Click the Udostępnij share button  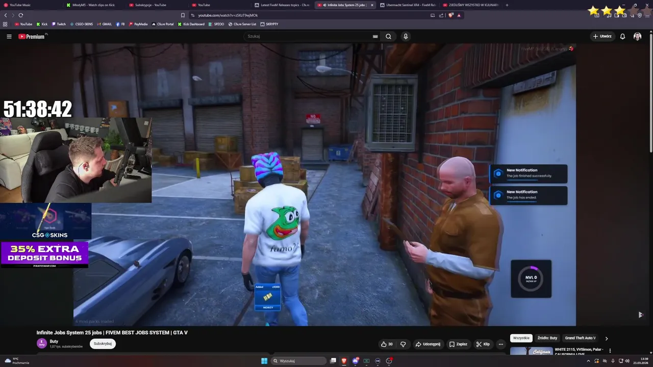coord(428,344)
